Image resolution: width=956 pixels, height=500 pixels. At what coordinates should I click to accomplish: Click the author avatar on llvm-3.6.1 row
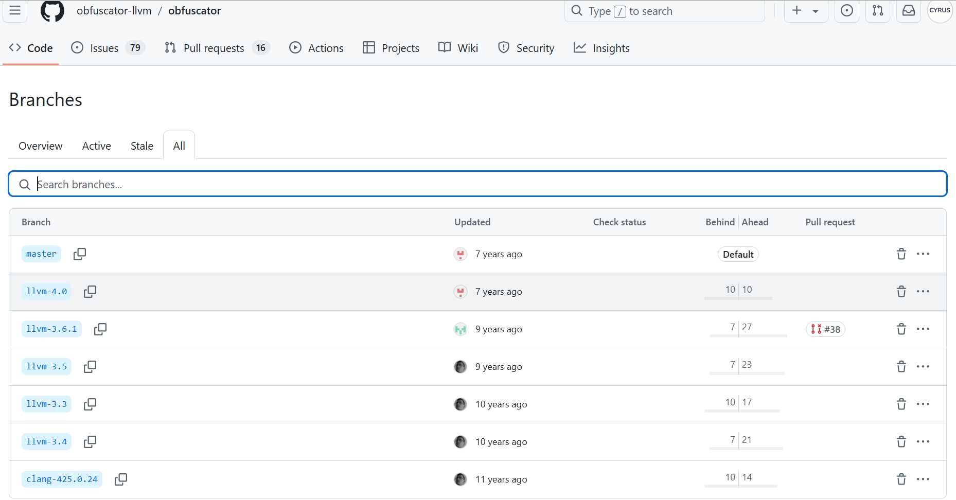point(461,329)
